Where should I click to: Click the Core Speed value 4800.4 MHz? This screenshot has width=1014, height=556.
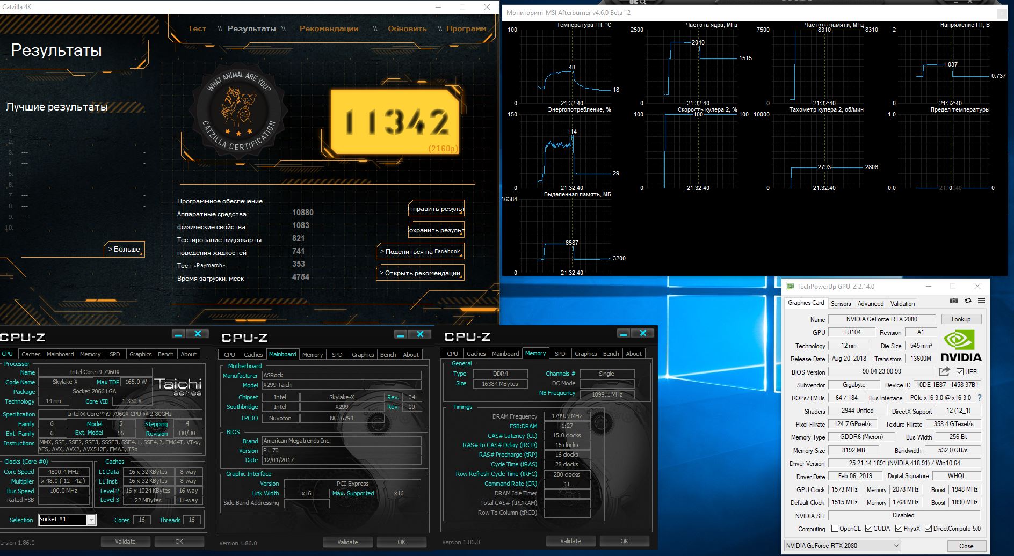tap(63, 472)
